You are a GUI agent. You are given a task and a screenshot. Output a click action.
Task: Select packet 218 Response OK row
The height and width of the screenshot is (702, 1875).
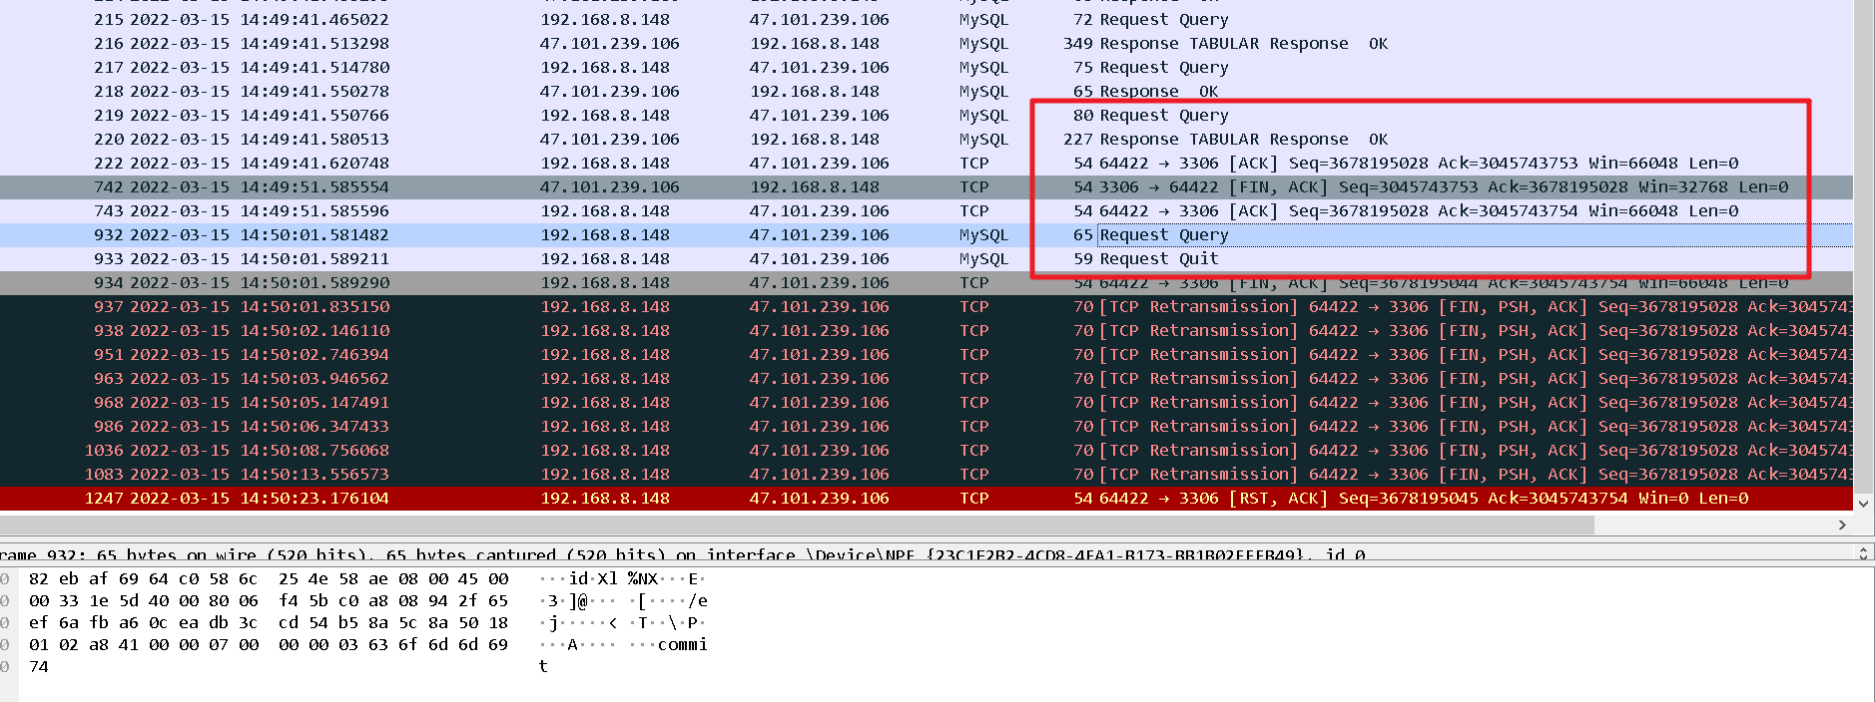tap(599, 92)
